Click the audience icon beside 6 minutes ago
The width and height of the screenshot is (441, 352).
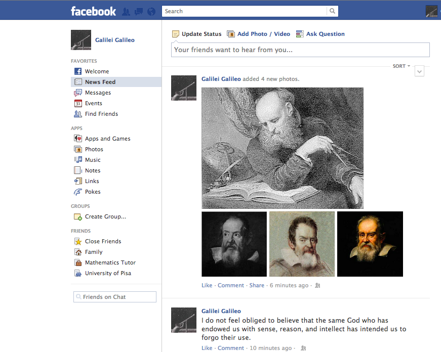click(x=317, y=285)
